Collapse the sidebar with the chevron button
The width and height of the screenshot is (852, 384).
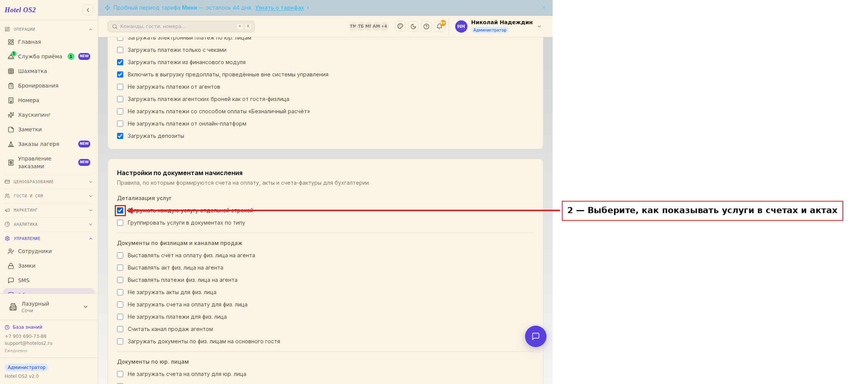[x=88, y=10]
